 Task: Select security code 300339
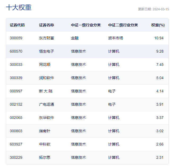(x=16, y=78)
